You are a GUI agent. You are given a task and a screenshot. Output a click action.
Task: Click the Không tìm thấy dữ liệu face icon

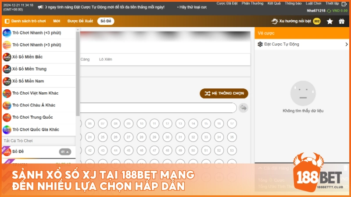tap(303, 93)
